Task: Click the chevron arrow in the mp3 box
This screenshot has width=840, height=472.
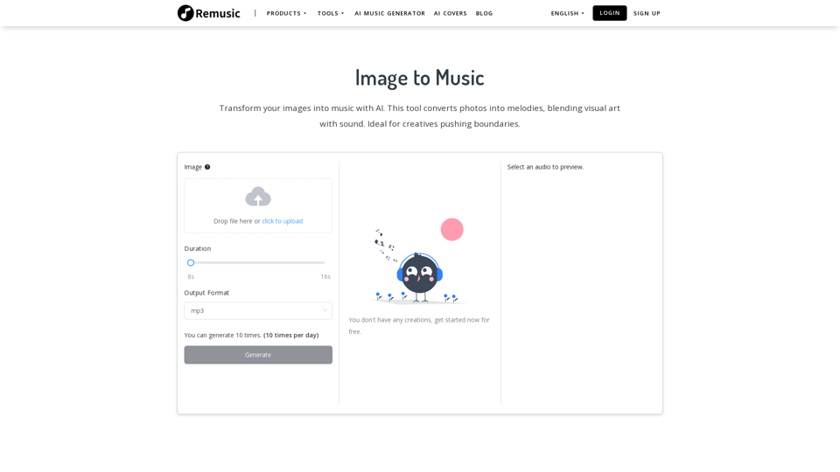Action: coord(325,310)
